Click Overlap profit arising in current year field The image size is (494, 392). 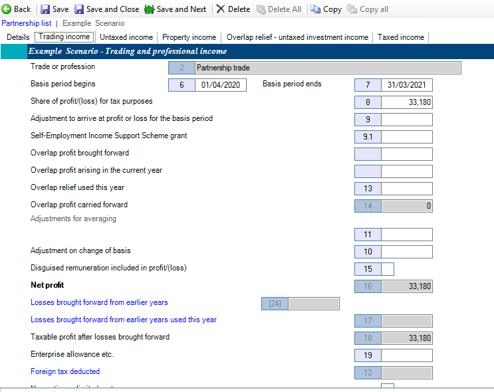407,171
